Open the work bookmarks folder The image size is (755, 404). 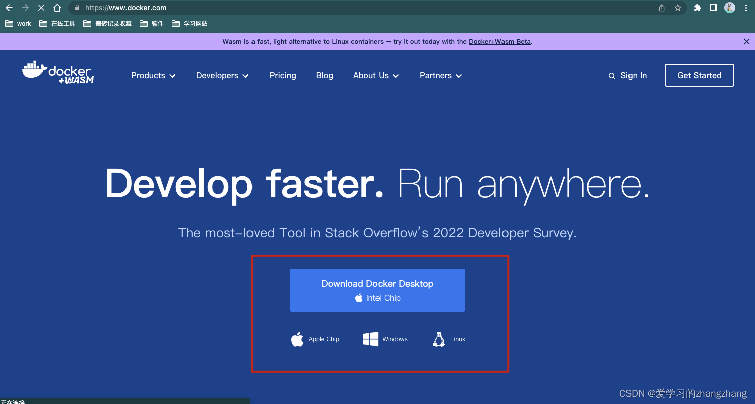pos(18,24)
